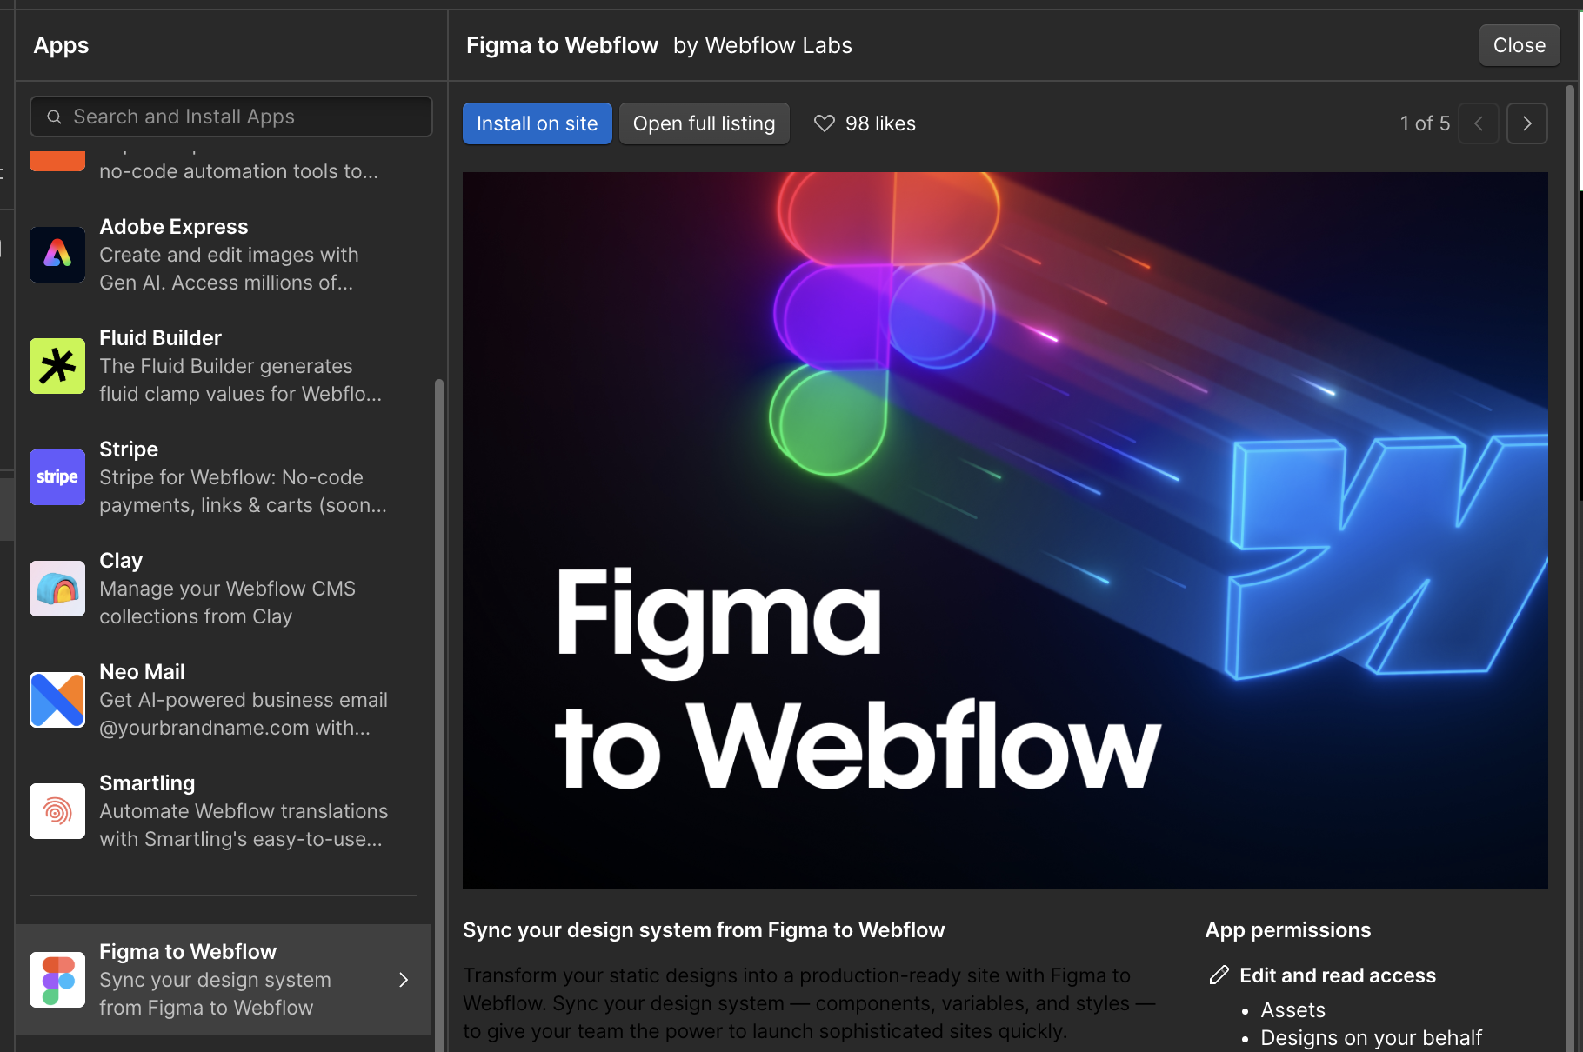The image size is (1583, 1052).
Task: Click the Stripe app icon
Action: click(x=57, y=477)
